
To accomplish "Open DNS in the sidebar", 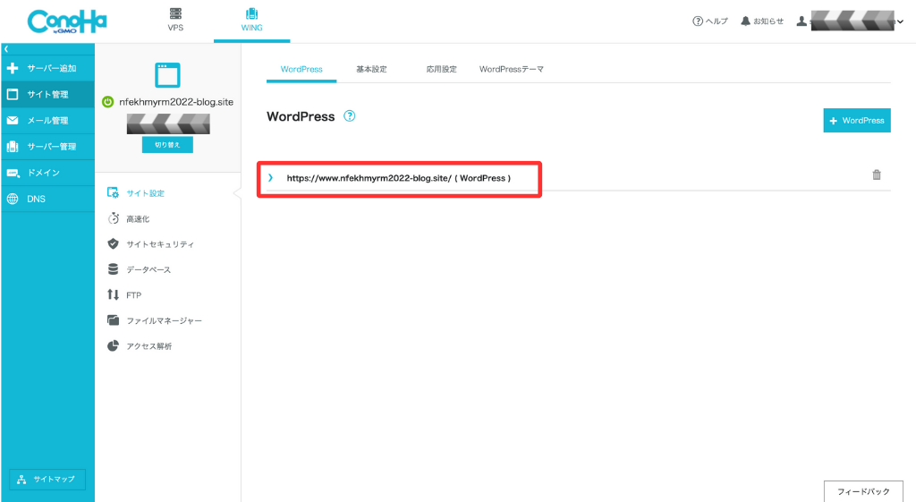I will (47, 199).
